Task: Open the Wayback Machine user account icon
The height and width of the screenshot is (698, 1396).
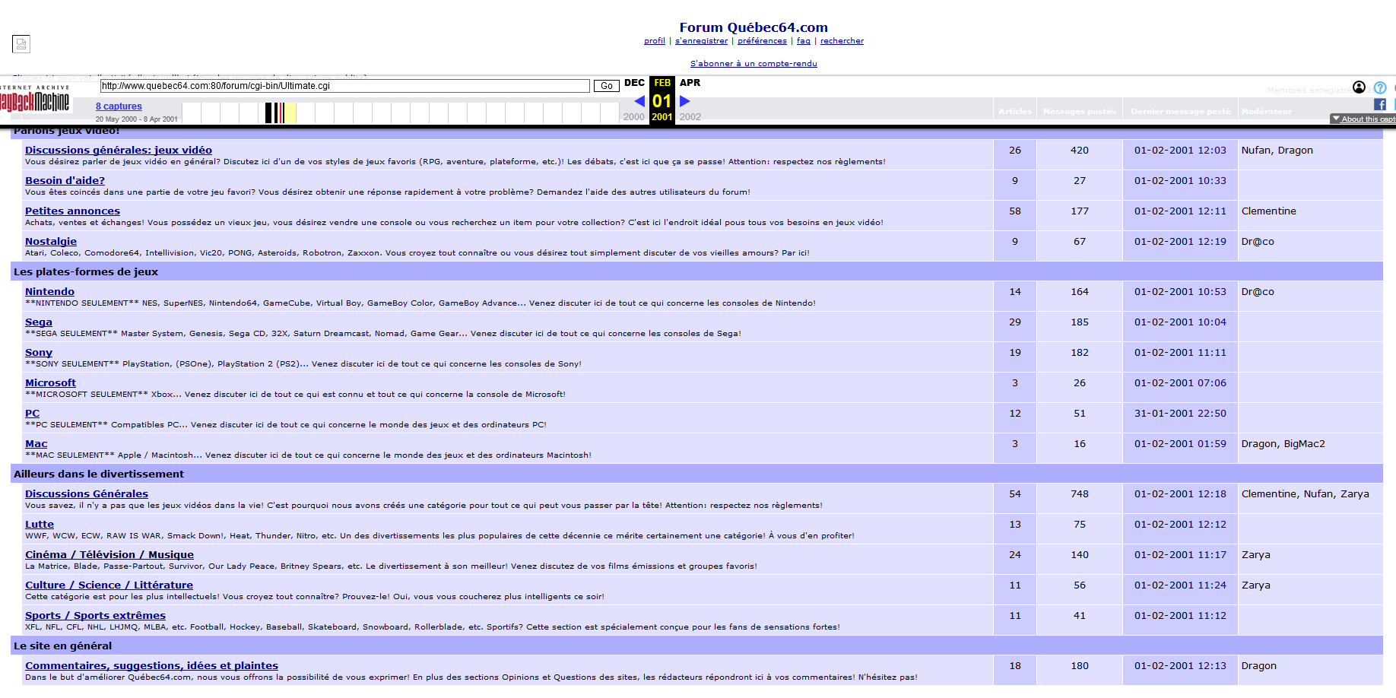Action: point(1359,87)
